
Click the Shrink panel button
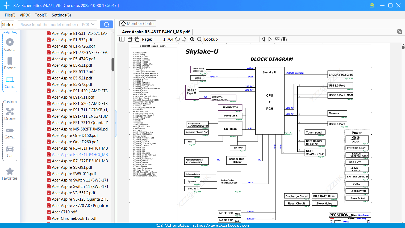8,24
